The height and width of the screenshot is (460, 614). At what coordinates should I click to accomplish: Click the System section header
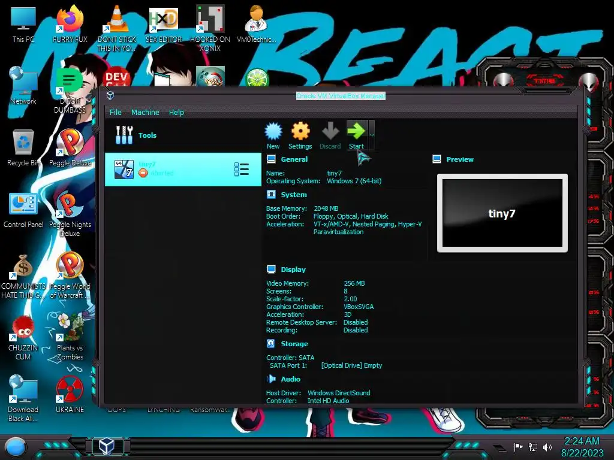(x=294, y=195)
